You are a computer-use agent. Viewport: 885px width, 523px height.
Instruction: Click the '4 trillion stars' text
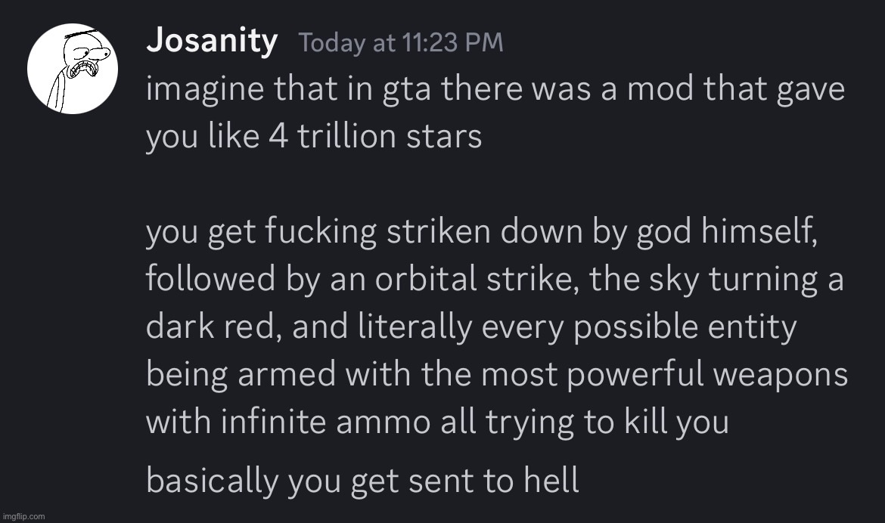pyautogui.click(x=375, y=136)
